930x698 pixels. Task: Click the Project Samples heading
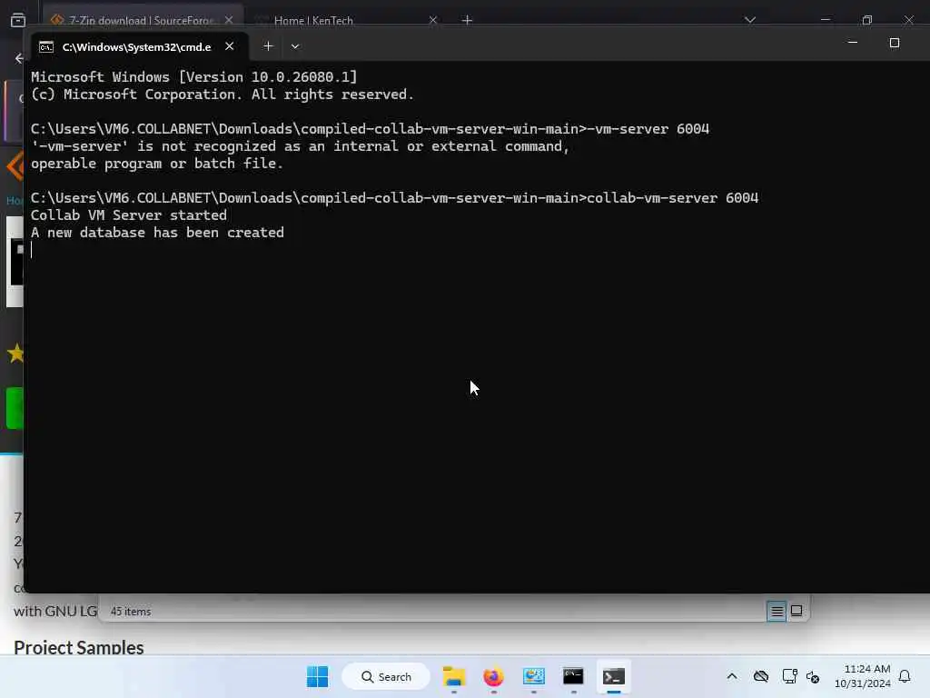[79, 647]
